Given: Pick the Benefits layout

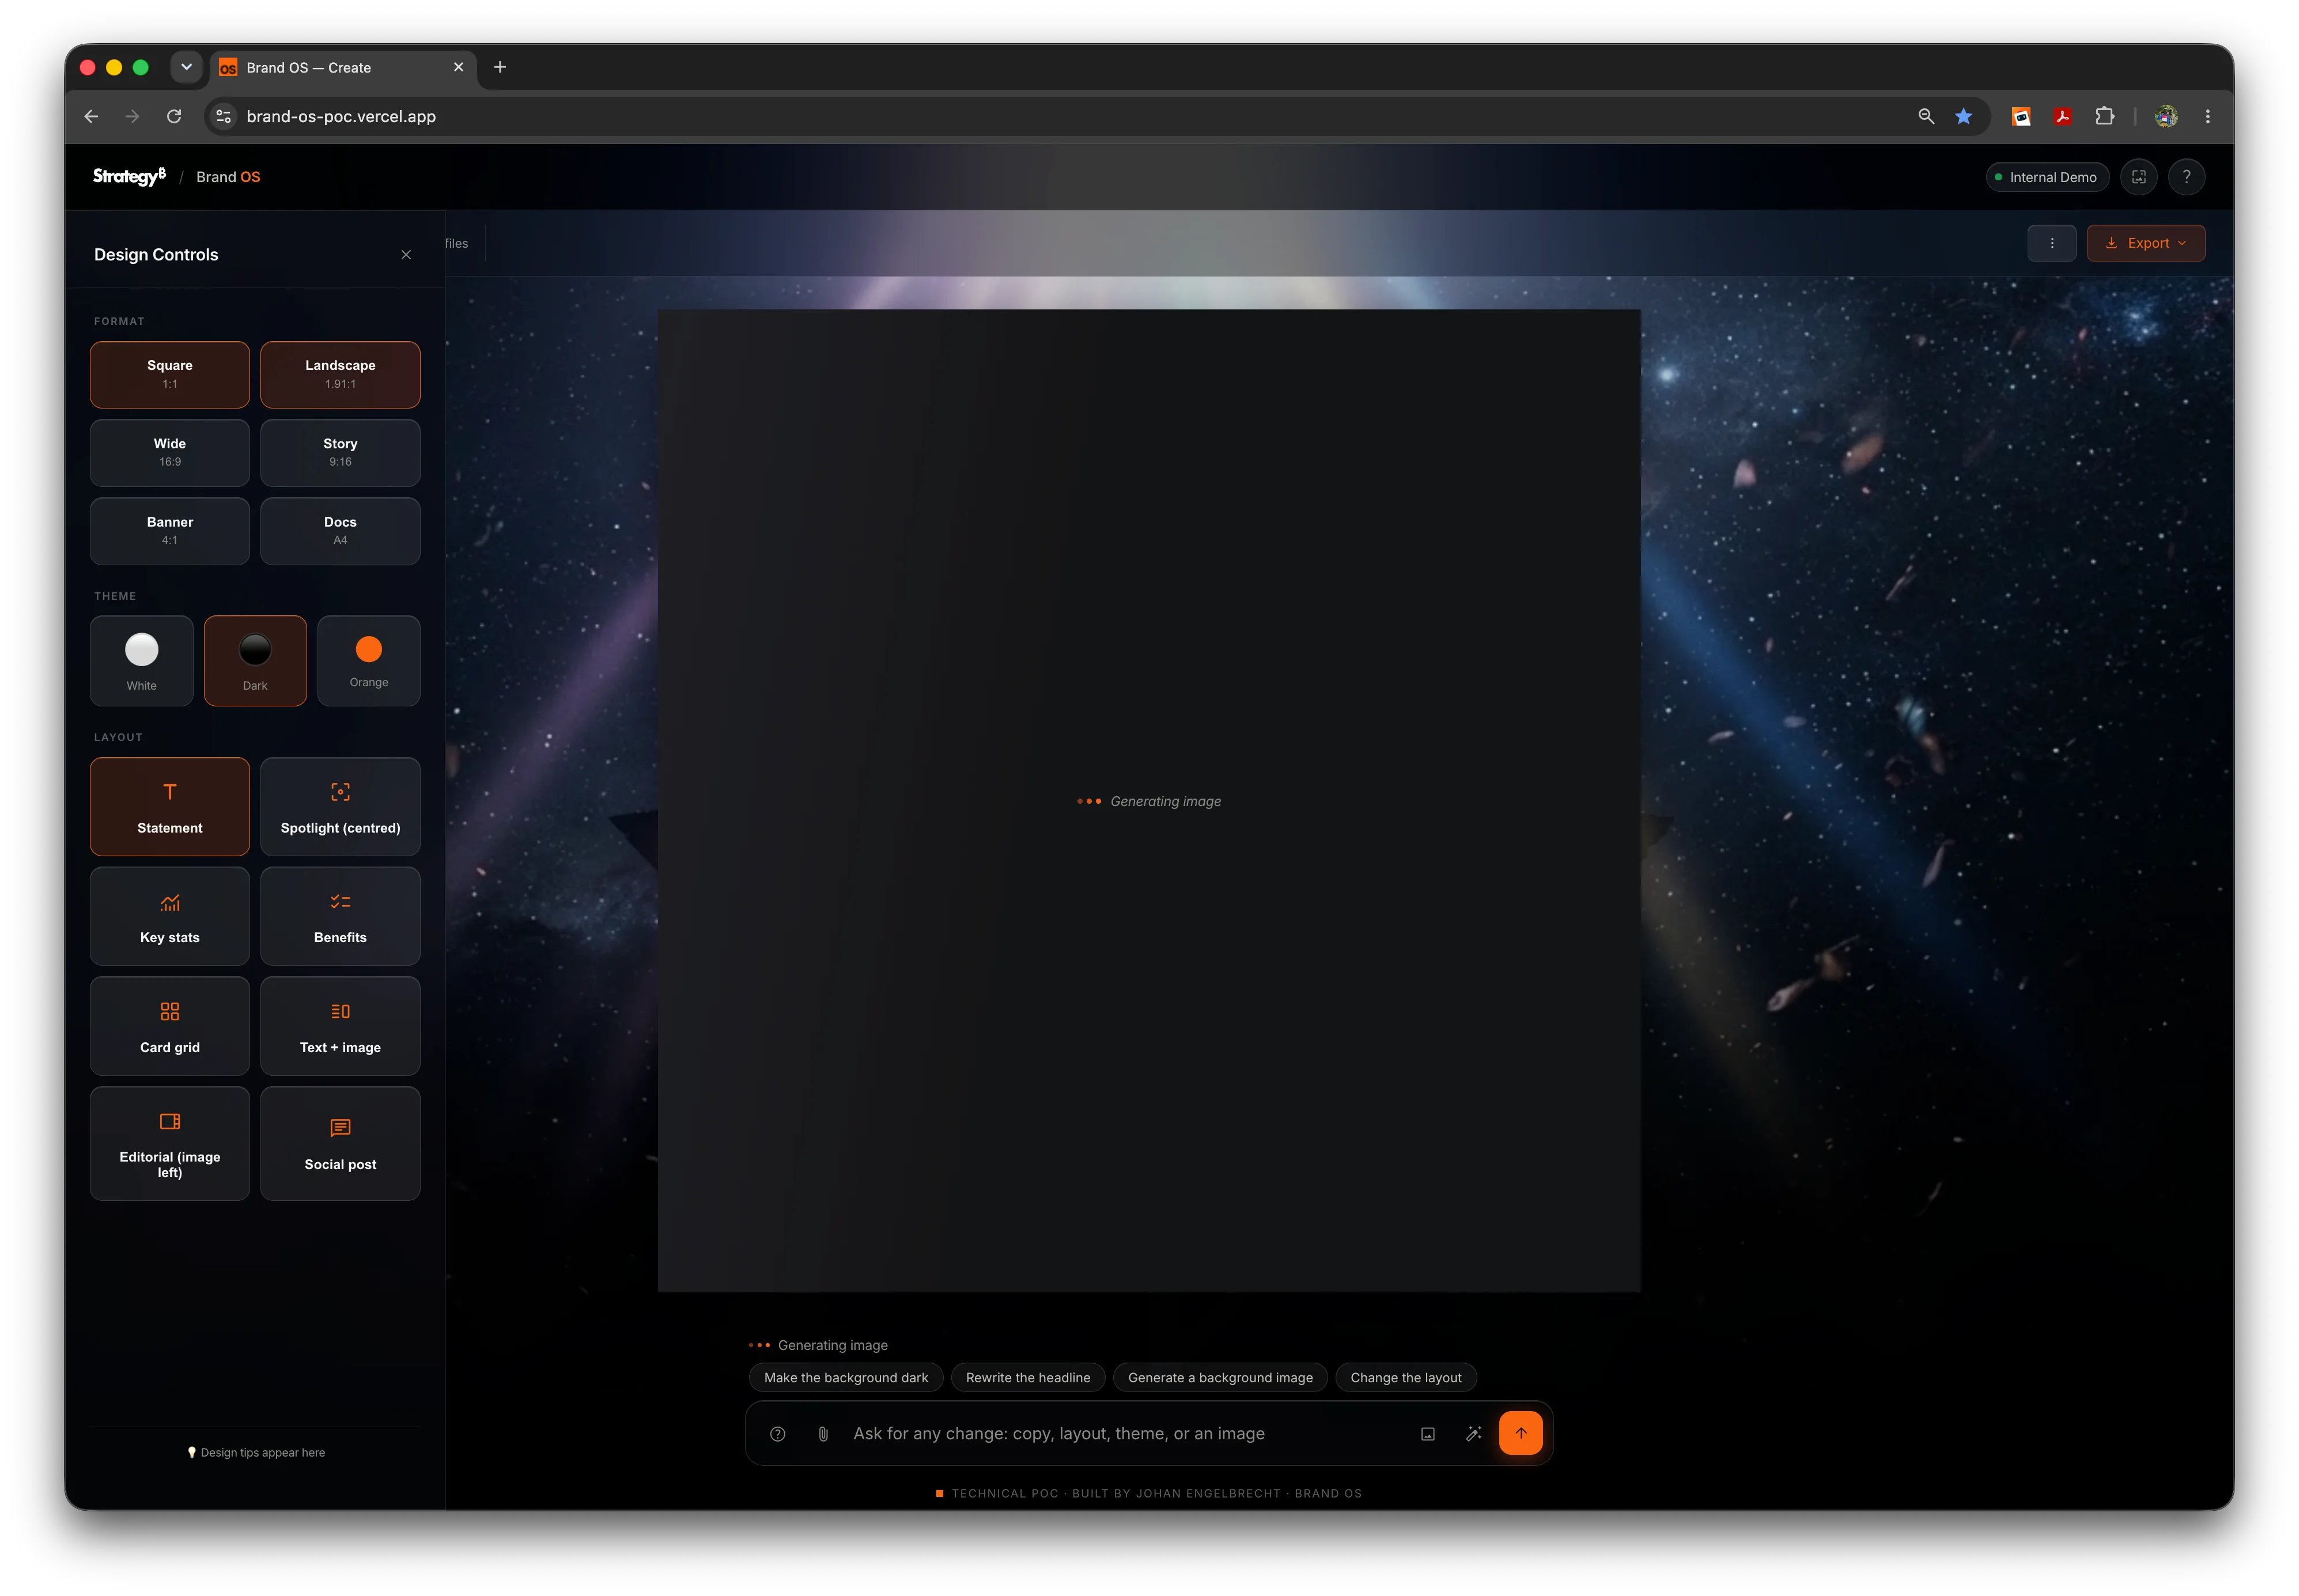Looking at the screenshot, I should coord(340,916).
